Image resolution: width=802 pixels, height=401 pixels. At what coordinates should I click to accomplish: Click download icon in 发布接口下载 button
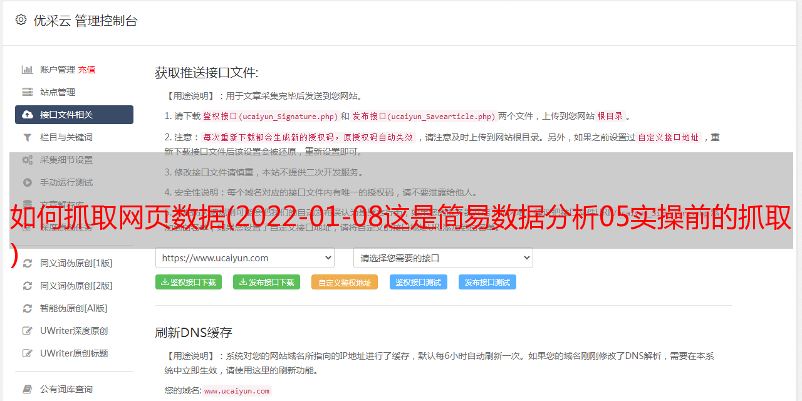point(243,282)
